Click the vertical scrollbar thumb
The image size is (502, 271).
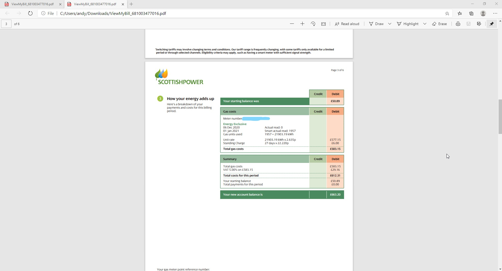pos(500,116)
